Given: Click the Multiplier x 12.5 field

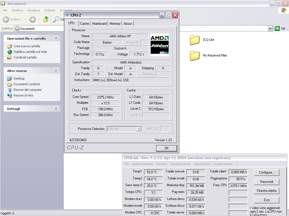Looking at the screenshot, I should (106, 103).
